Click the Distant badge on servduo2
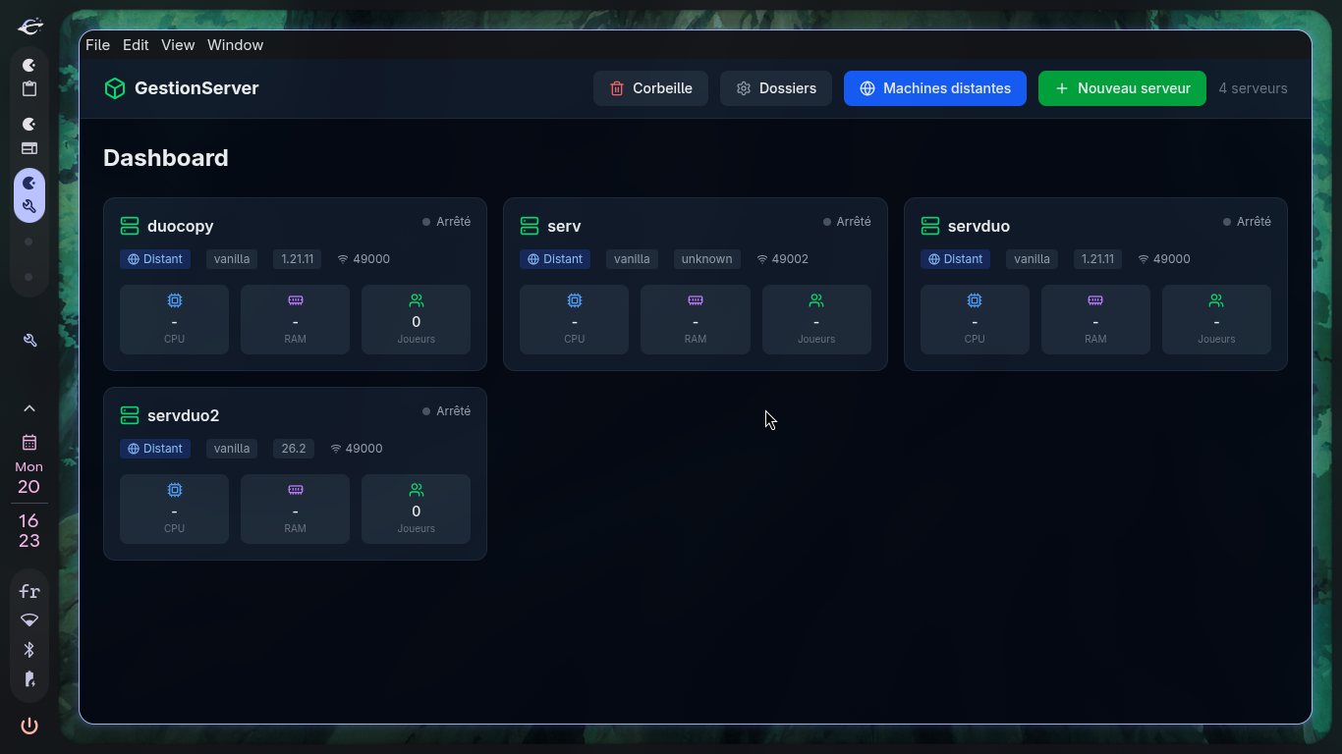1342x754 pixels. [x=155, y=449]
